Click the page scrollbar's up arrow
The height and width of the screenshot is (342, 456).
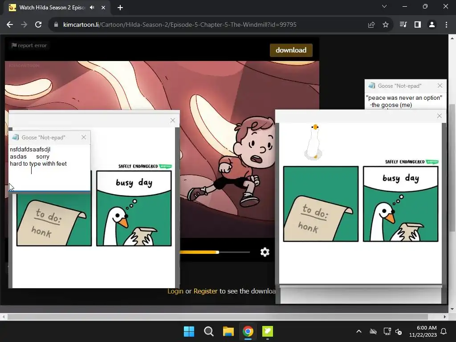coord(452,38)
